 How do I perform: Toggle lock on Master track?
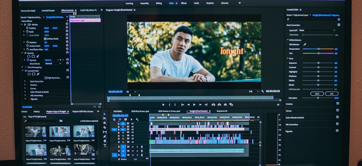coord(119,159)
